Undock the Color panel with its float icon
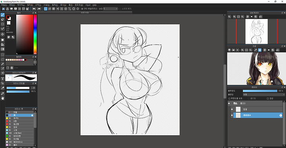The height and width of the screenshot is (148, 286). (33, 13)
